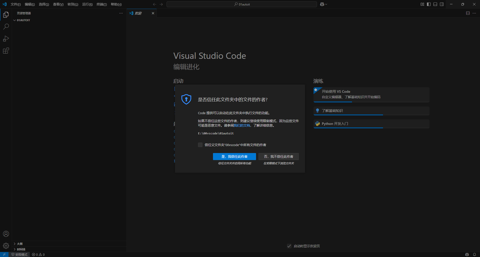Click Yes, I trust the authors button
This screenshot has width=480, height=257.
[234, 157]
